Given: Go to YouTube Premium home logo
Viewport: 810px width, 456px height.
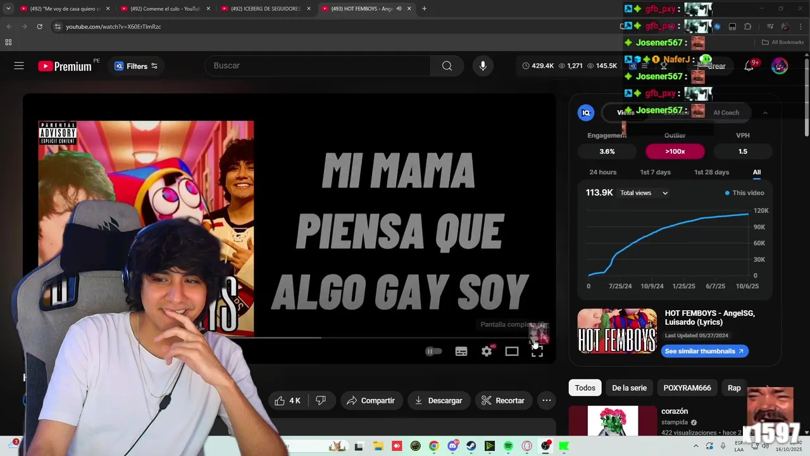Looking at the screenshot, I should (x=65, y=66).
